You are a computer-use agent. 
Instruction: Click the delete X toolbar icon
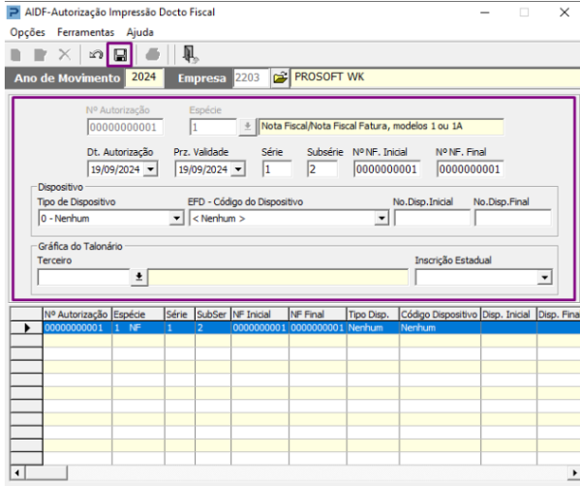pos(65,55)
